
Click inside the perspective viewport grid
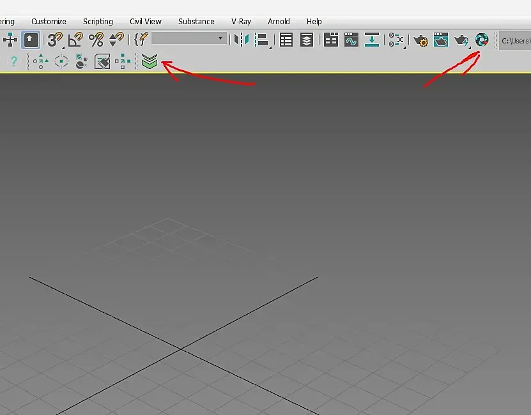point(266,244)
